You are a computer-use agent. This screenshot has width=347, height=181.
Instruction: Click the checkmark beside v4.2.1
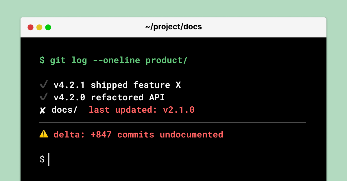click(43, 85)
